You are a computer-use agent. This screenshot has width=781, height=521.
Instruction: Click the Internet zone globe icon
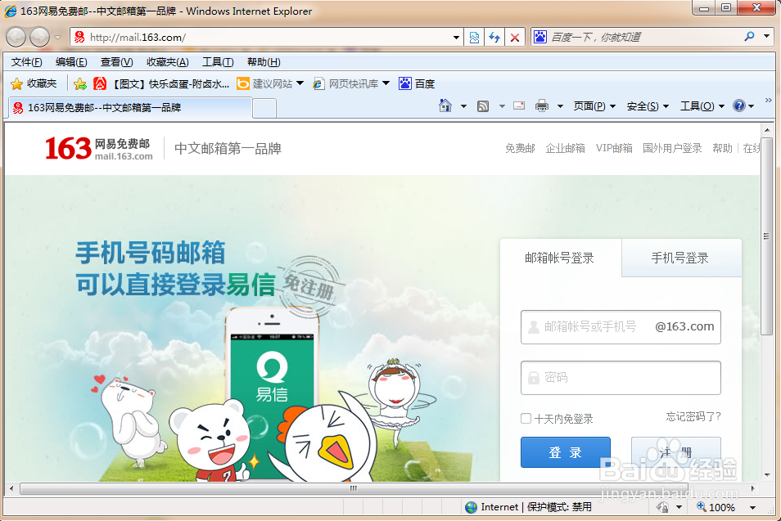(x=472, y=507)
